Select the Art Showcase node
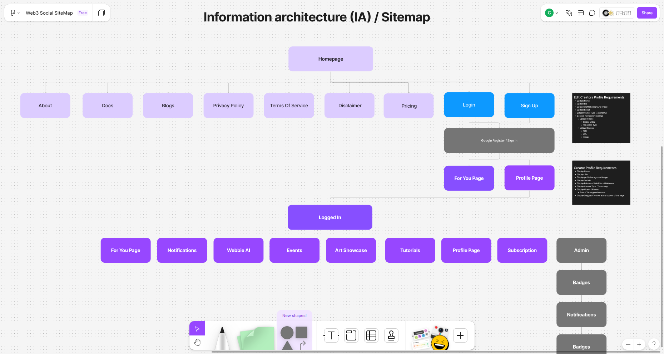This screenshot has height=354, width=664. point(351,250)
